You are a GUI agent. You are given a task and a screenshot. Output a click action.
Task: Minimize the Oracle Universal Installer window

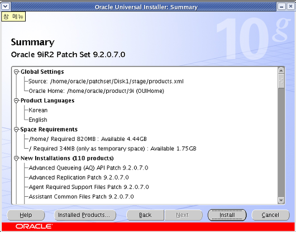pos(281,7)
